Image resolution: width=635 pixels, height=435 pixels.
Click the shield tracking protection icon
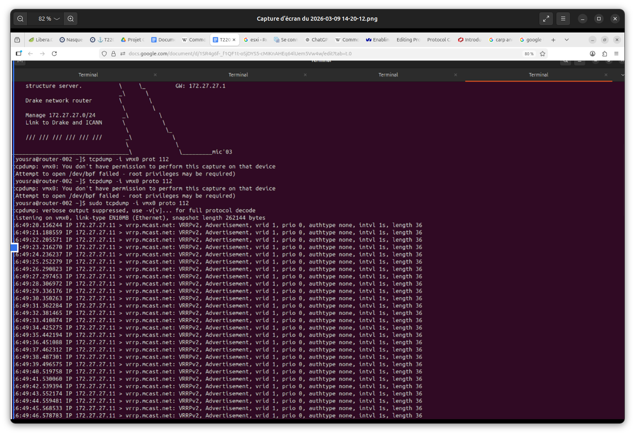click(x=104, y=54)
